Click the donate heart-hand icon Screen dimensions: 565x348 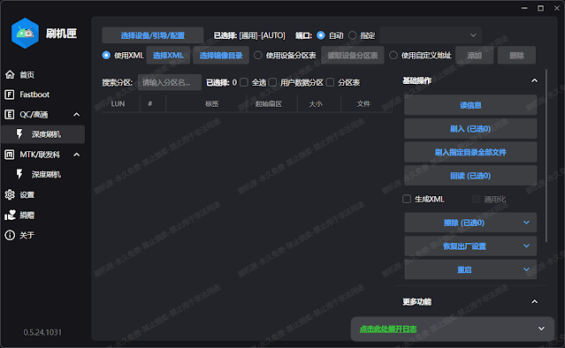(10, 215)
